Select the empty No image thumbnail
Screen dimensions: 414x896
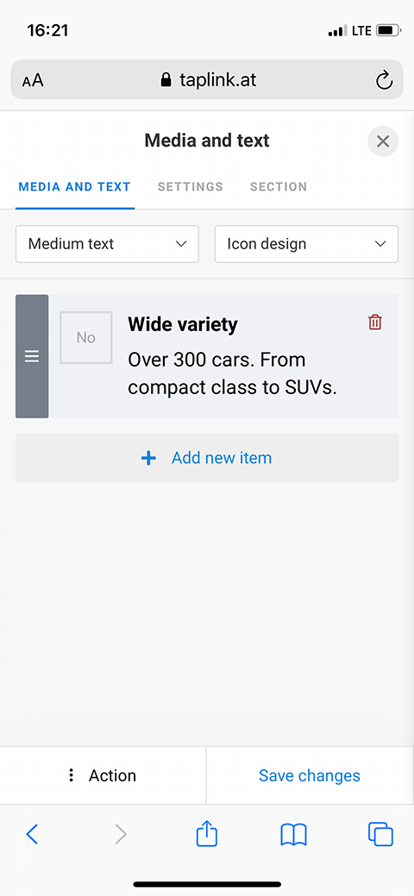pos(86,338)
